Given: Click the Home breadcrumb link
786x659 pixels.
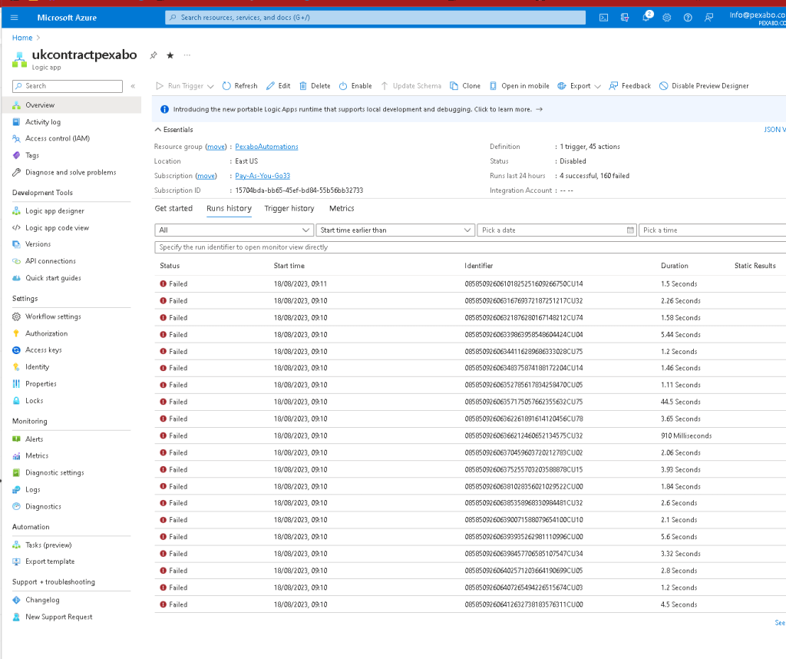Looking at the screenshot, I should 22,38.
